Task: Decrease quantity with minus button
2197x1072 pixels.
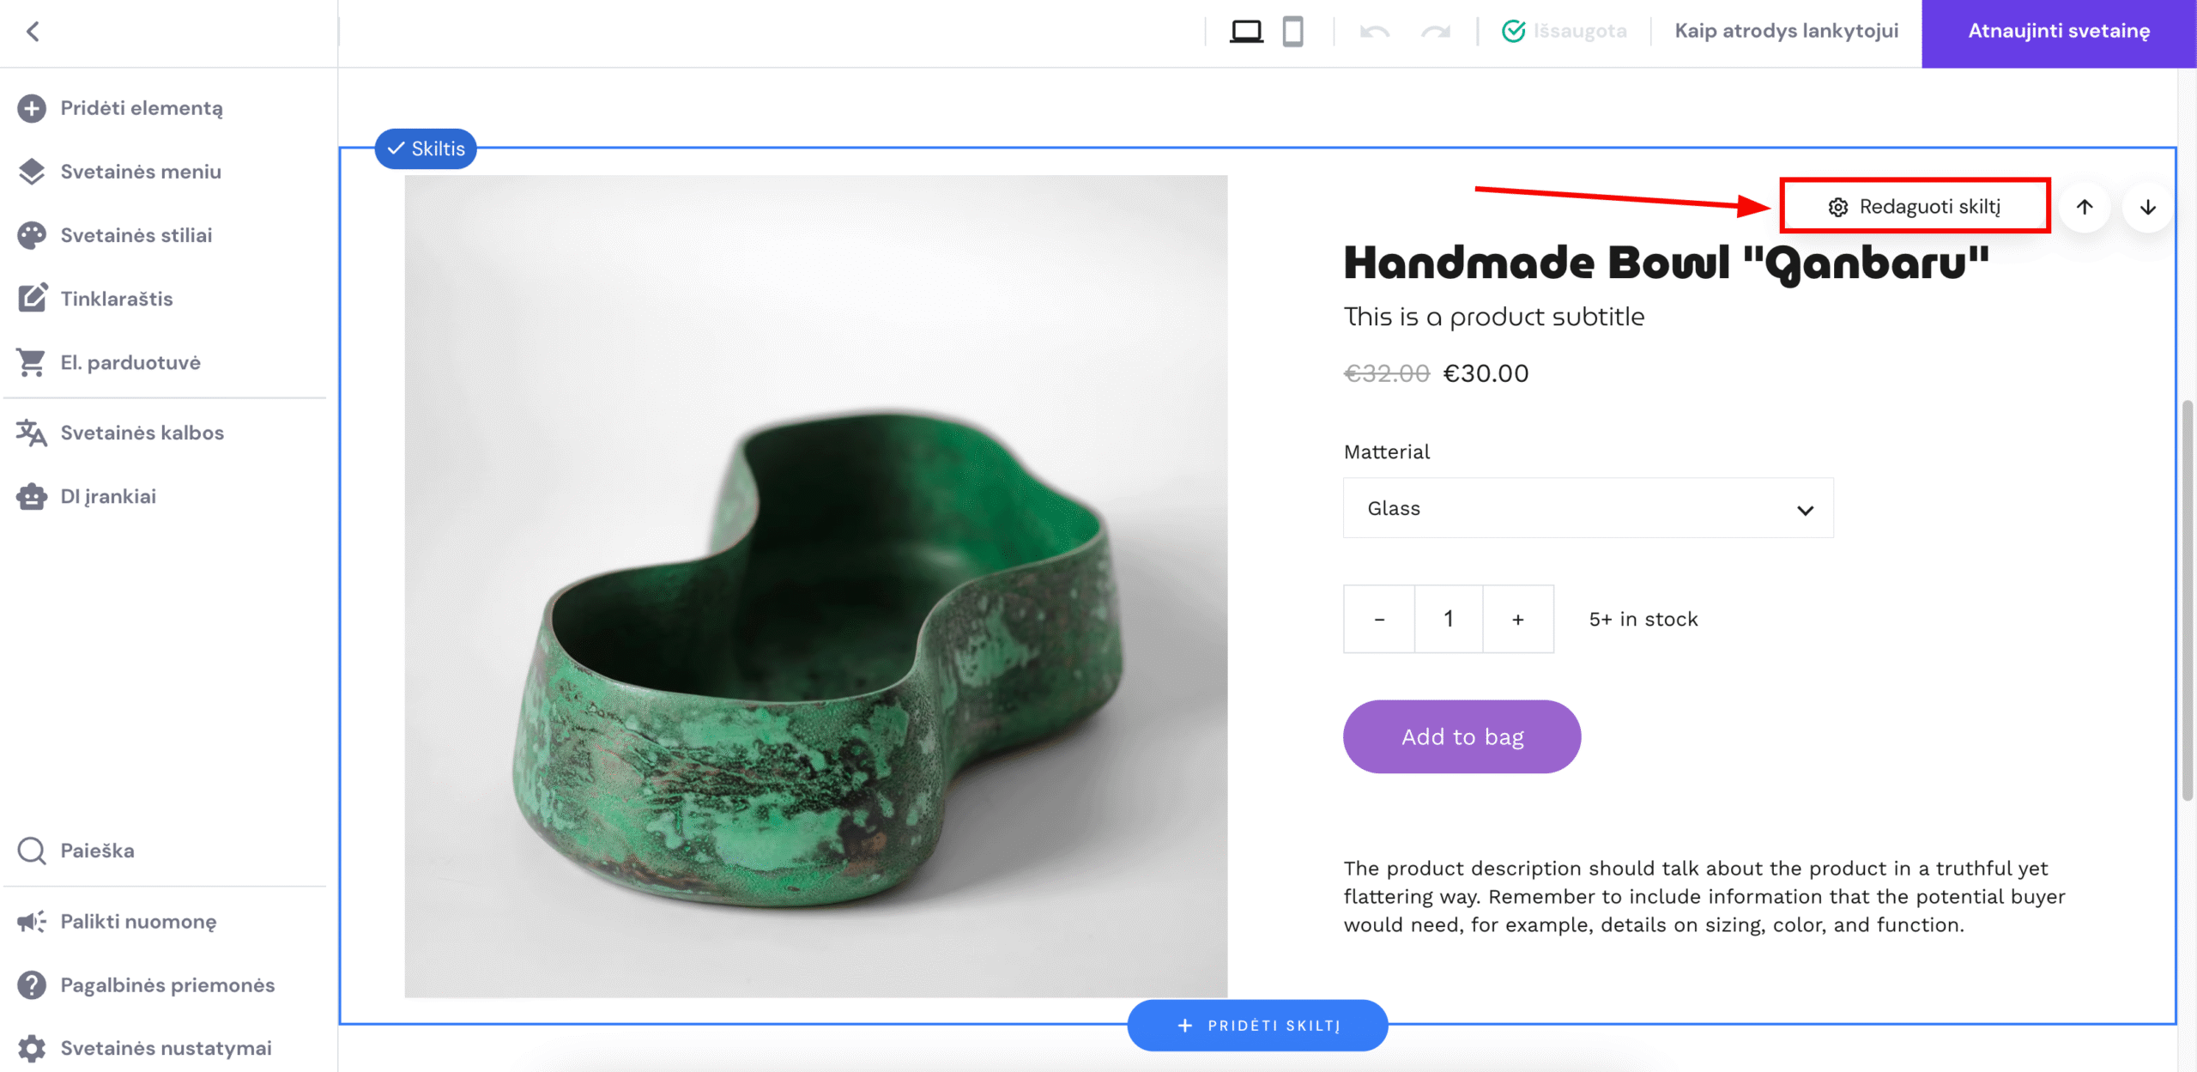Action: point(1379,620)
